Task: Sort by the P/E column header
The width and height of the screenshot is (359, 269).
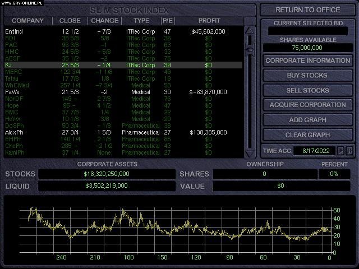Action: (167, 21)
